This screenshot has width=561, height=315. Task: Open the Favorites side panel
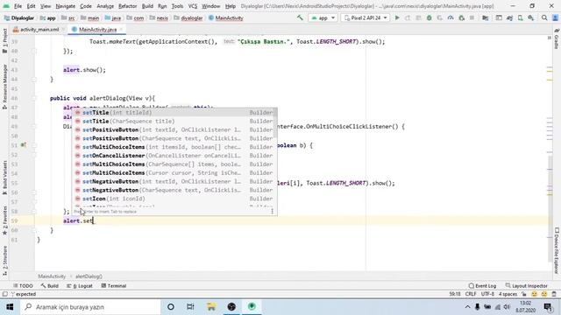4,220
